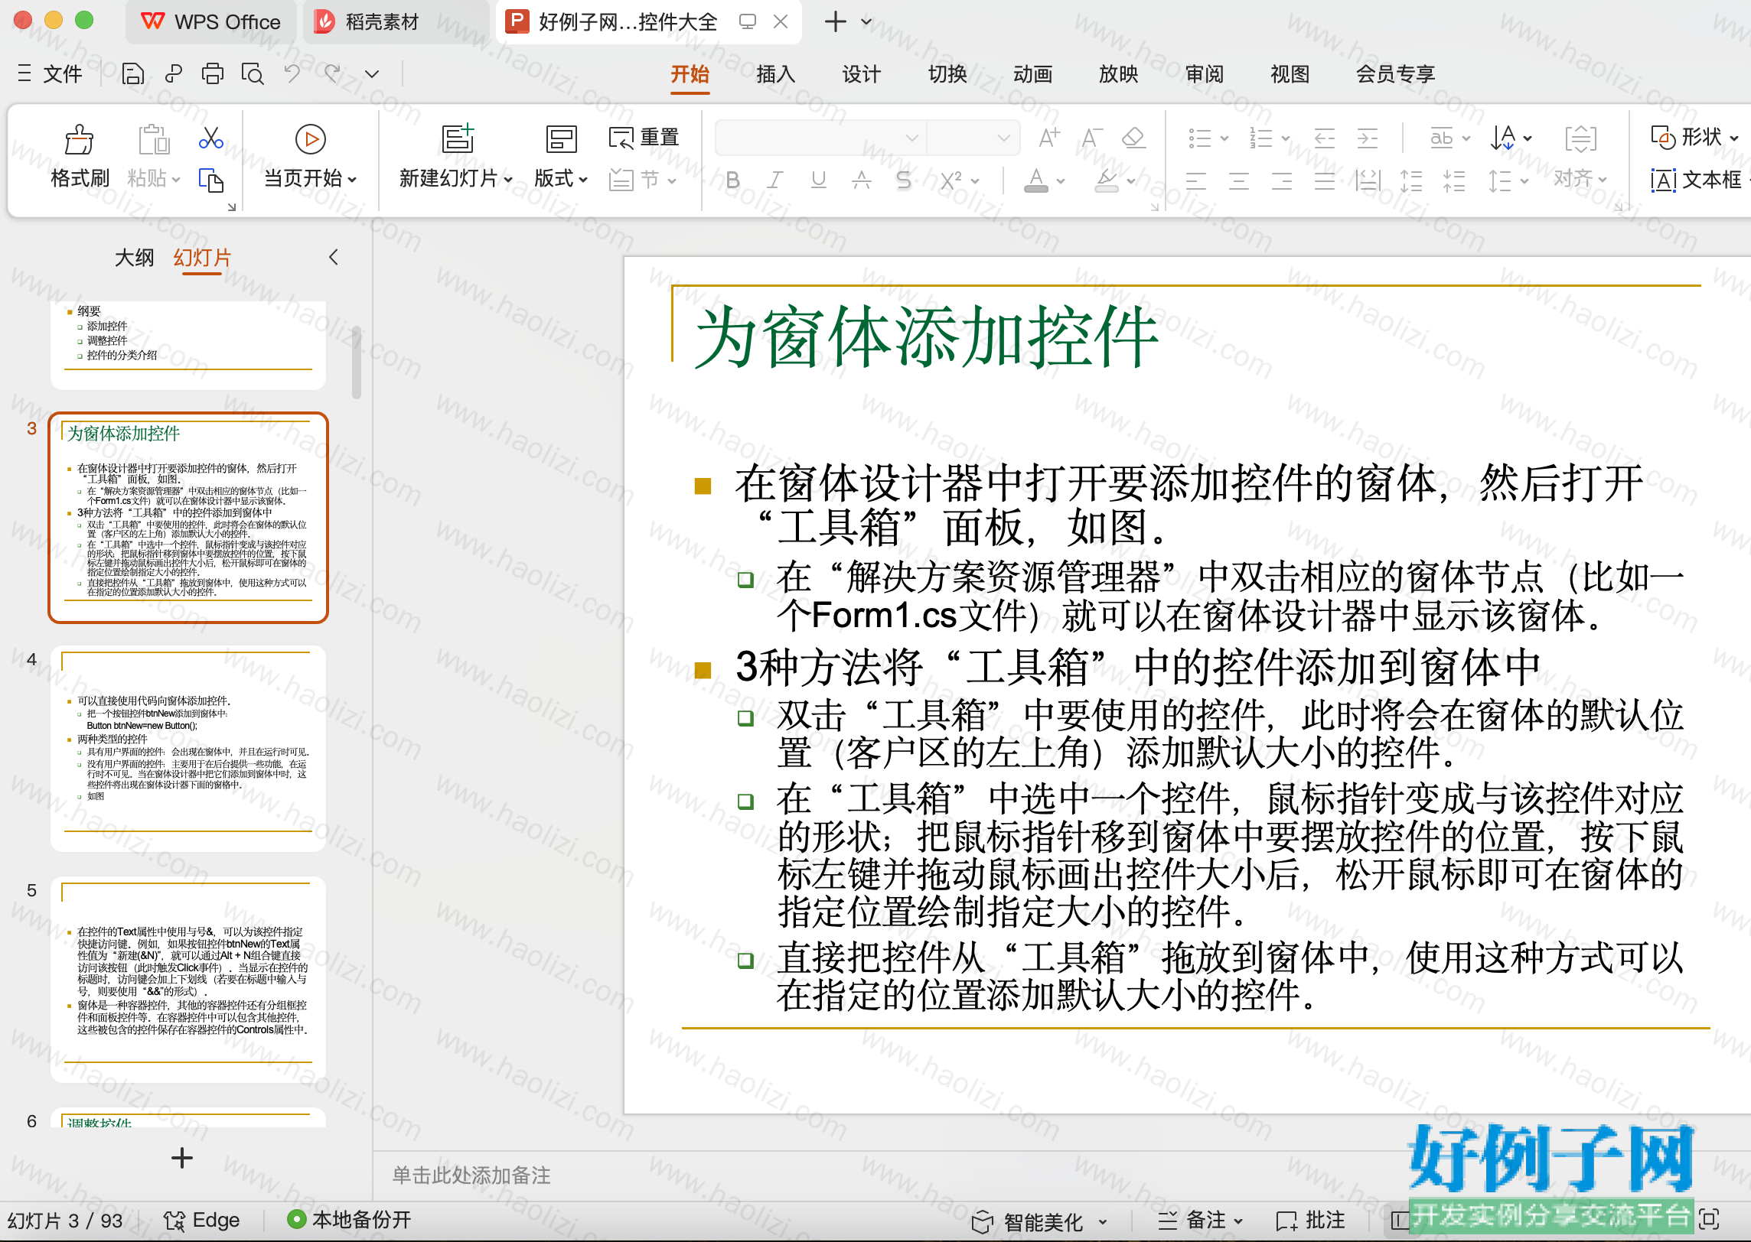Viewport: 1751px width, 1242px height.
Task: Click the text highlight color swatch
Action: pos(1107,181)
